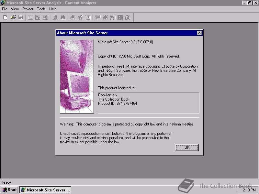Click the Save floppy disk icon

coord(21,17)
